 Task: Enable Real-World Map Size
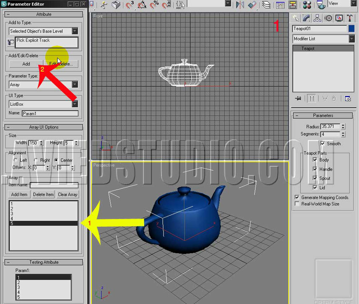297,204
